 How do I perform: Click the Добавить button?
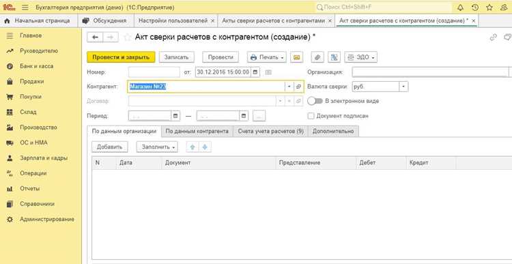pyautogui.click(x=109, y=147)
